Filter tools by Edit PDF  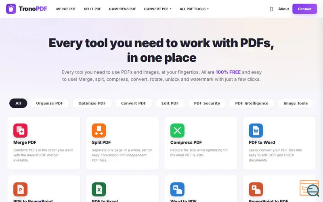[170, 103]
